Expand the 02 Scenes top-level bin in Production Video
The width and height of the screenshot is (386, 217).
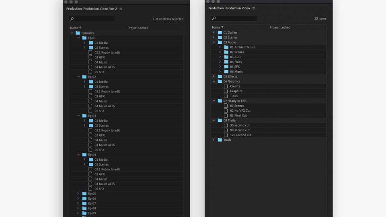click(x=214, y=37)
